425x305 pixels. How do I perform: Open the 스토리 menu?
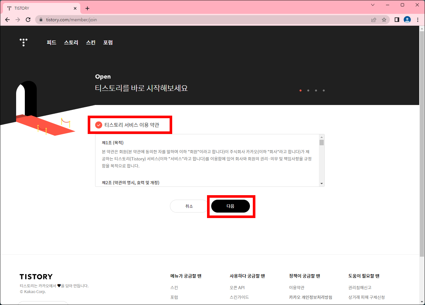point(71,43)
